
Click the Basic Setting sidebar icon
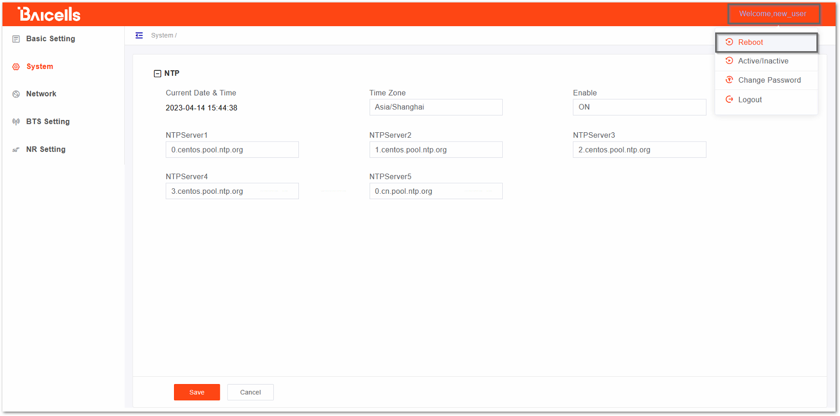16,39
